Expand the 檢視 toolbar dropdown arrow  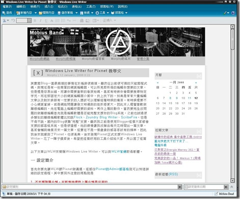click(92, 13)
